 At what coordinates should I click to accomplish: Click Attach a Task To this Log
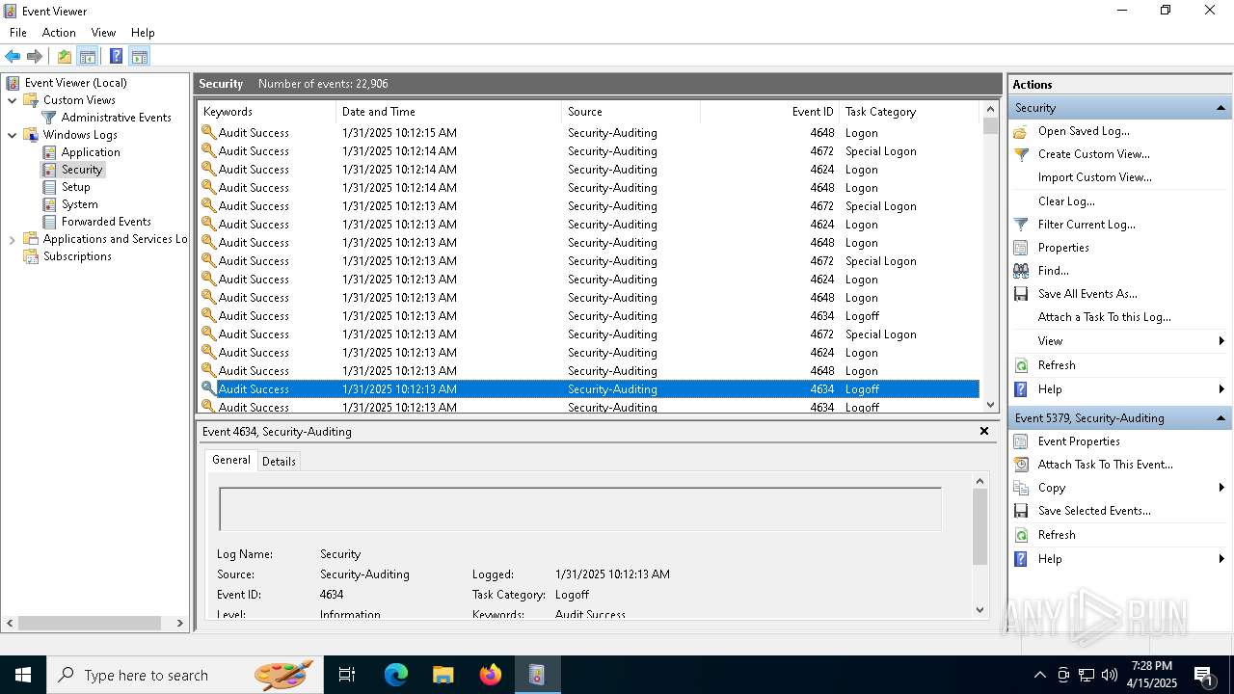point(1105,317)
